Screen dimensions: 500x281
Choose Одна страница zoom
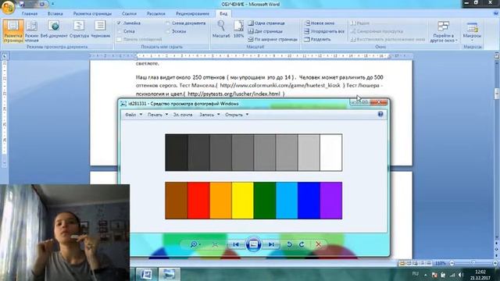click(x=266, y=23)
